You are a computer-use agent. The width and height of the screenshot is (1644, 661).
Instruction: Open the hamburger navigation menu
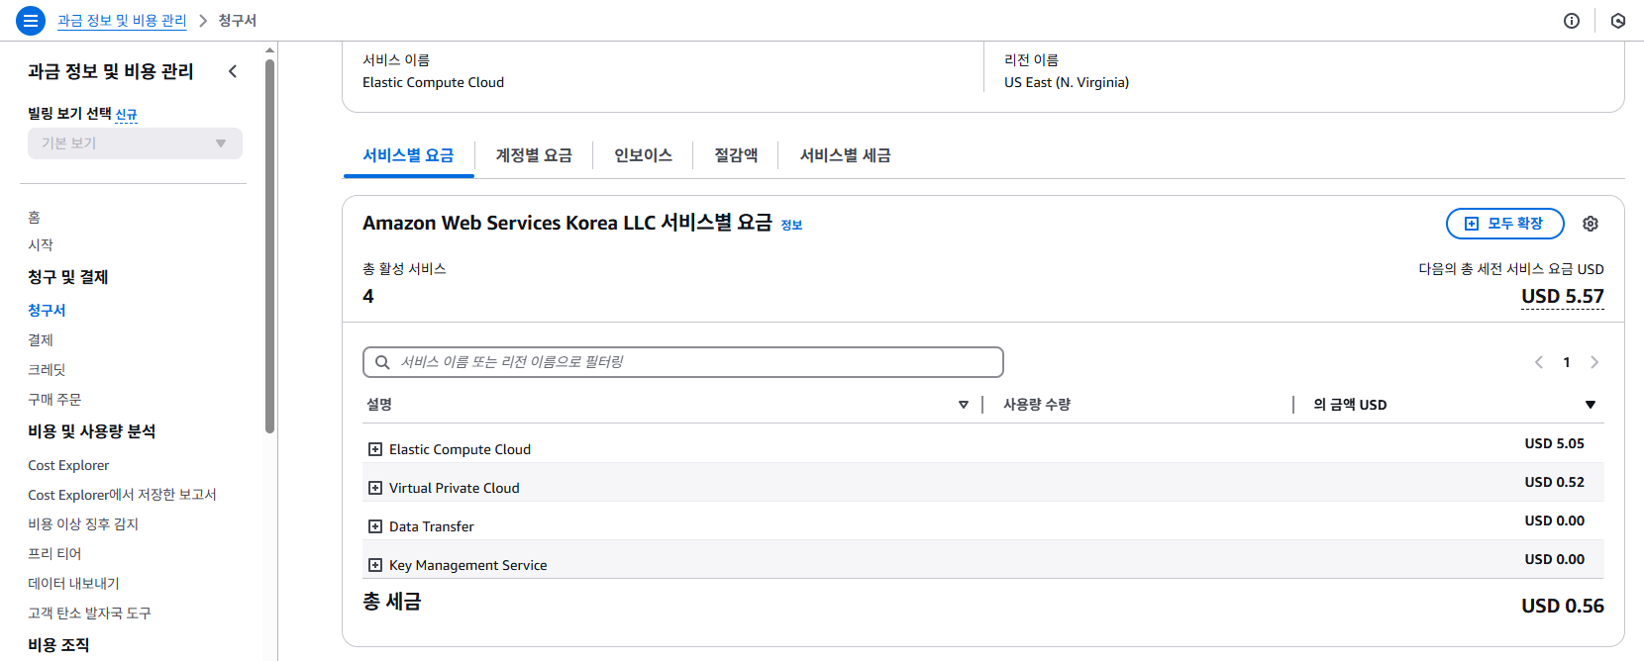pyautogui.click(x=31, y=20)
